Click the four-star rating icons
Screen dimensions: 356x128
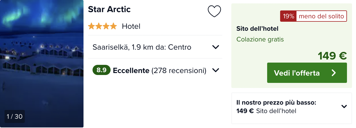[x=102, y=27]
